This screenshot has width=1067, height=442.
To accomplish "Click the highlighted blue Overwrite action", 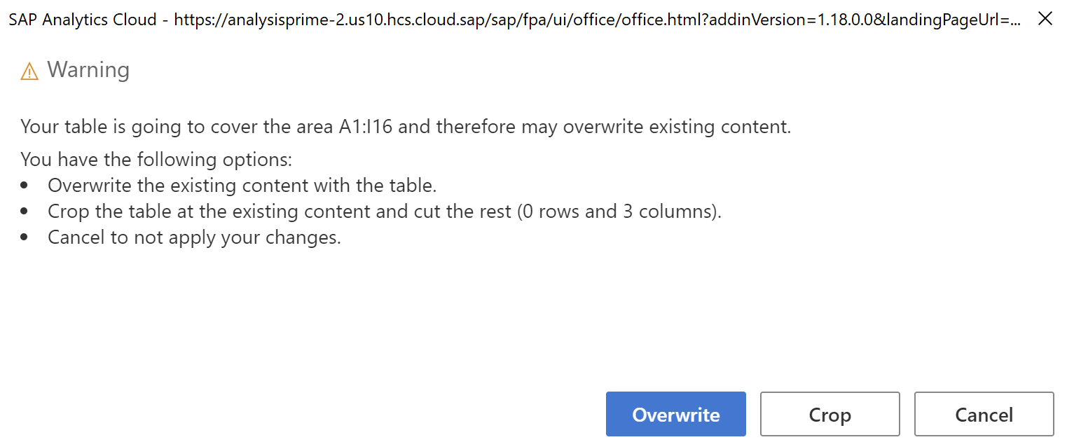I will tap(675, 414).
